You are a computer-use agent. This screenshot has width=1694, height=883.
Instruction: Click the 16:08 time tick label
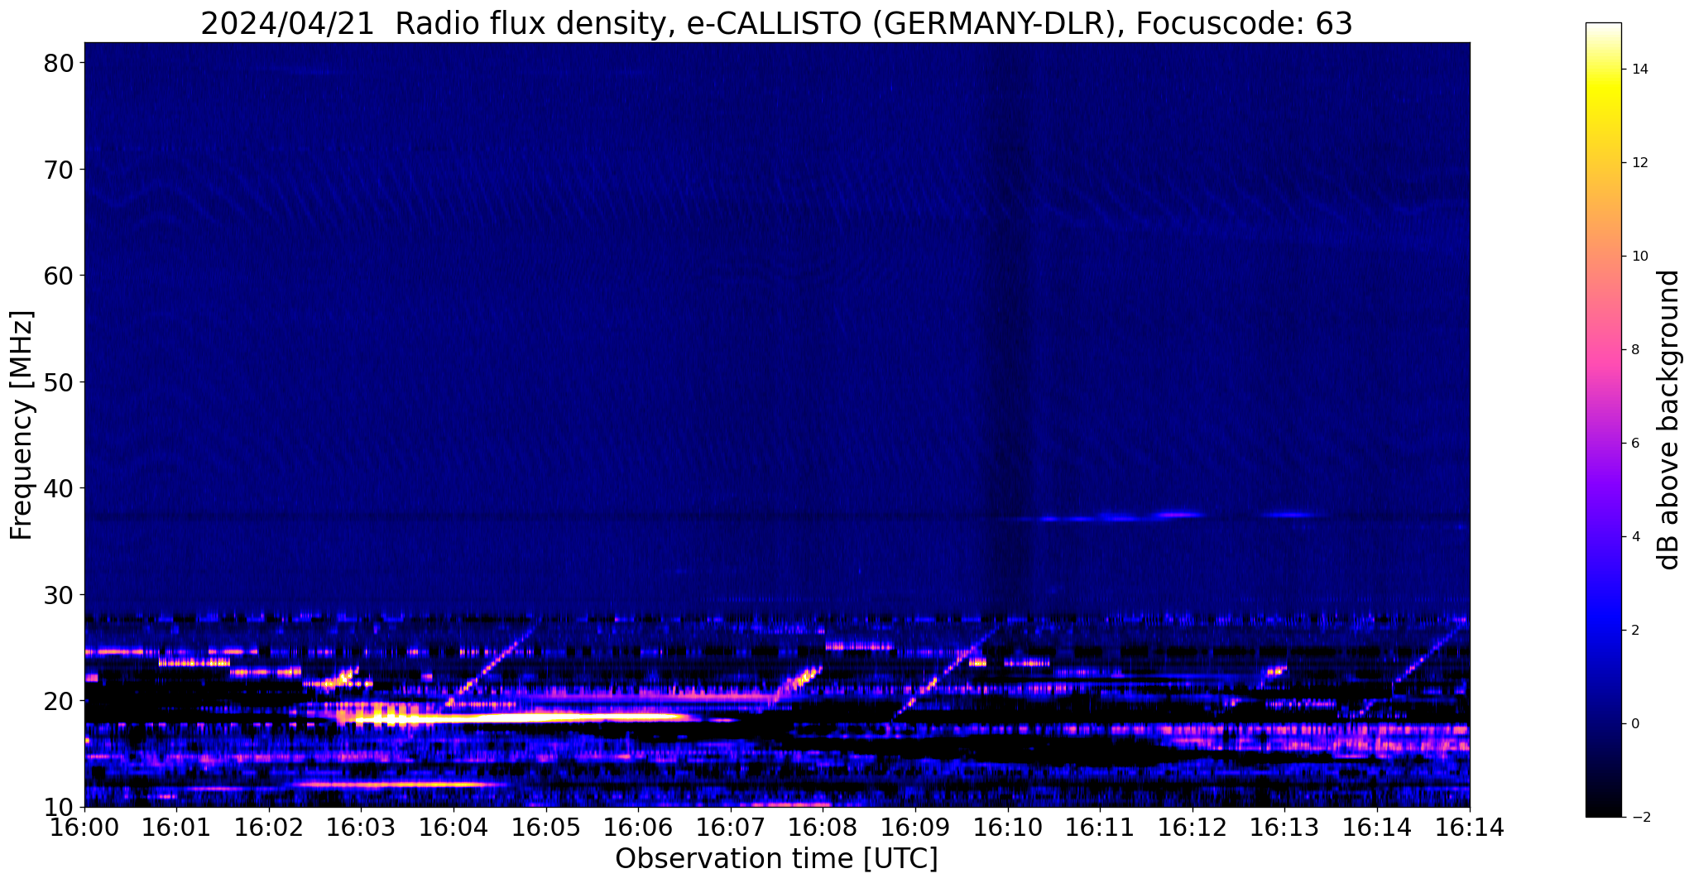823,828
